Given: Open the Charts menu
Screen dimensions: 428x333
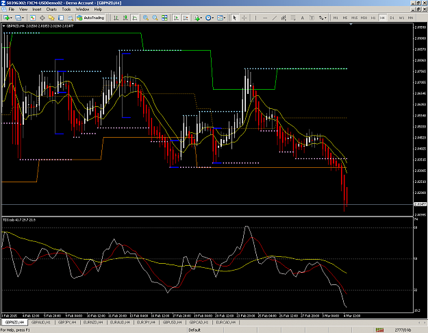Looking at the screenshot, I should 51,10.
